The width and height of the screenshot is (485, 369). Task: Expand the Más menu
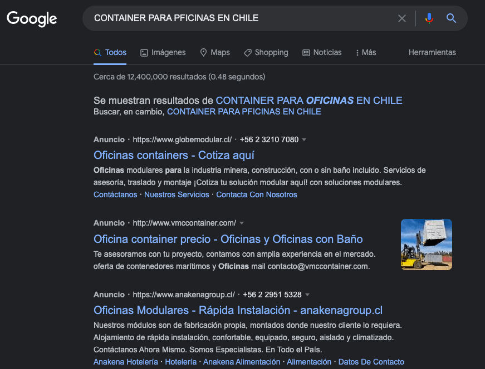366,52
